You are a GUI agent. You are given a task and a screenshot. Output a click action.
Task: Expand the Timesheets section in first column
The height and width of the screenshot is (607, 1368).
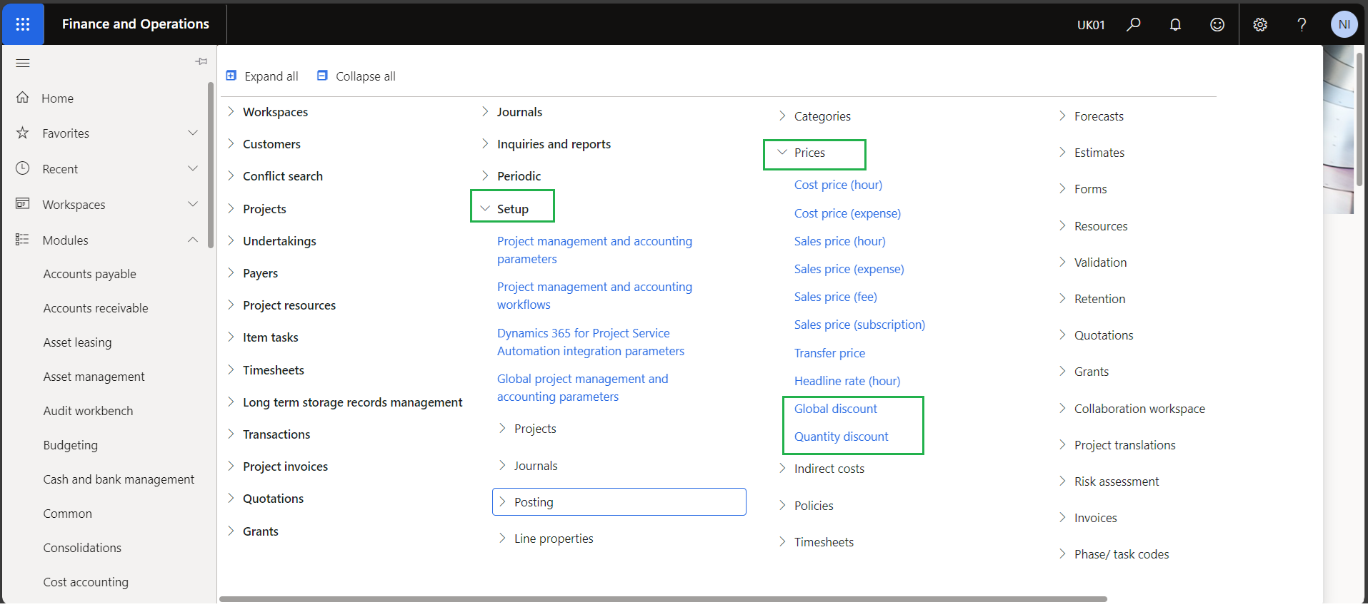click(231, 369)
